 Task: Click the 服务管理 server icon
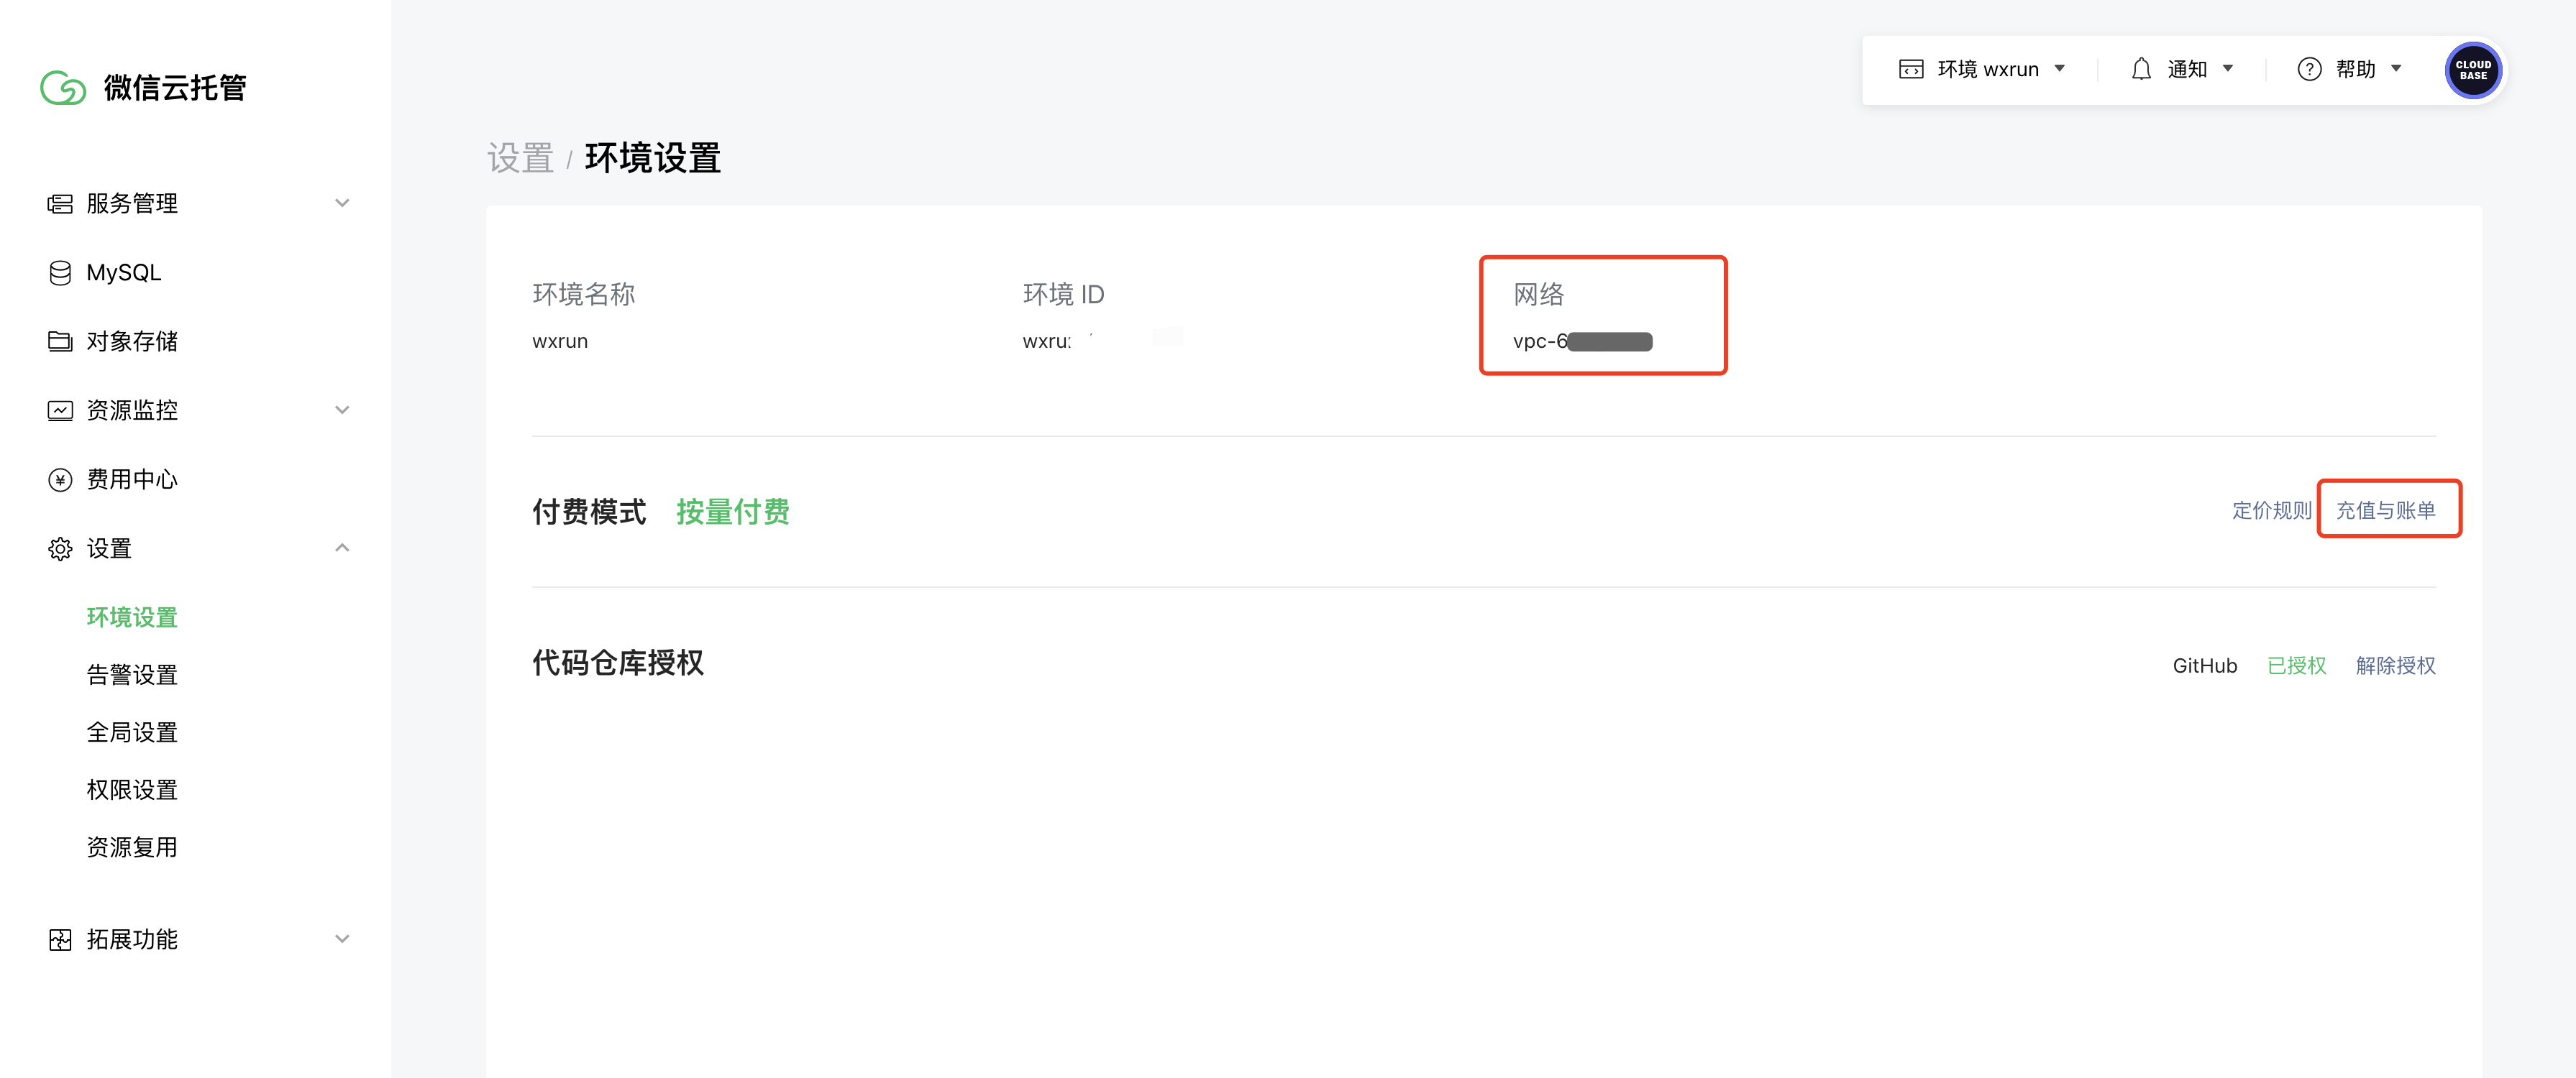point(60,204)
